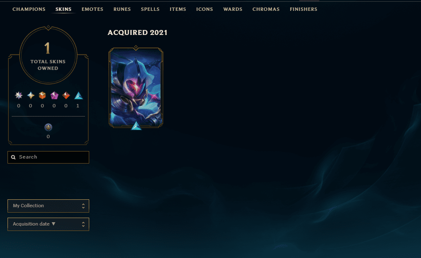
Task: Select the Finishers tab
Action: [303, 9]
